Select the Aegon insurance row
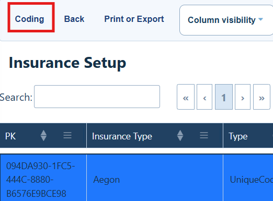The width and height of the screenshot is (273, 201). (136, 178)
